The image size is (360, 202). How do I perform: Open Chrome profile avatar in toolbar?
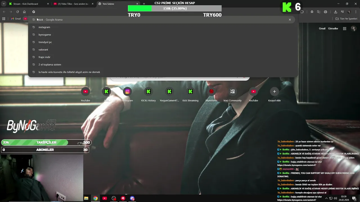[349, 12]
